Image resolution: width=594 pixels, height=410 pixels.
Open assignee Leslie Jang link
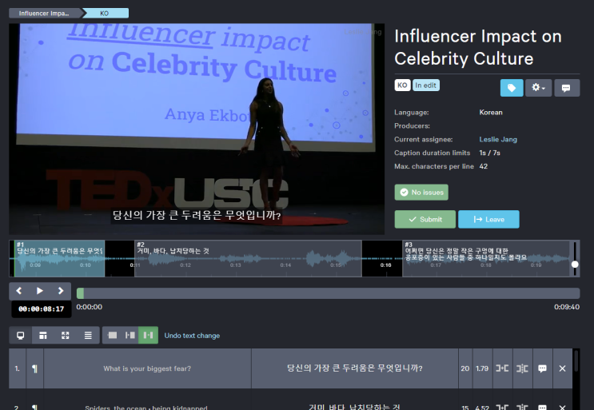point(498,139)
